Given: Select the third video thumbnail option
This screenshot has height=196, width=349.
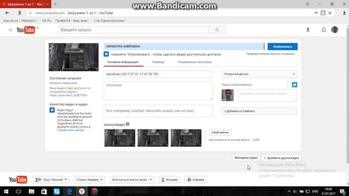Looking at the screenshot, I should pyautogui.click(x=186, y=138).
